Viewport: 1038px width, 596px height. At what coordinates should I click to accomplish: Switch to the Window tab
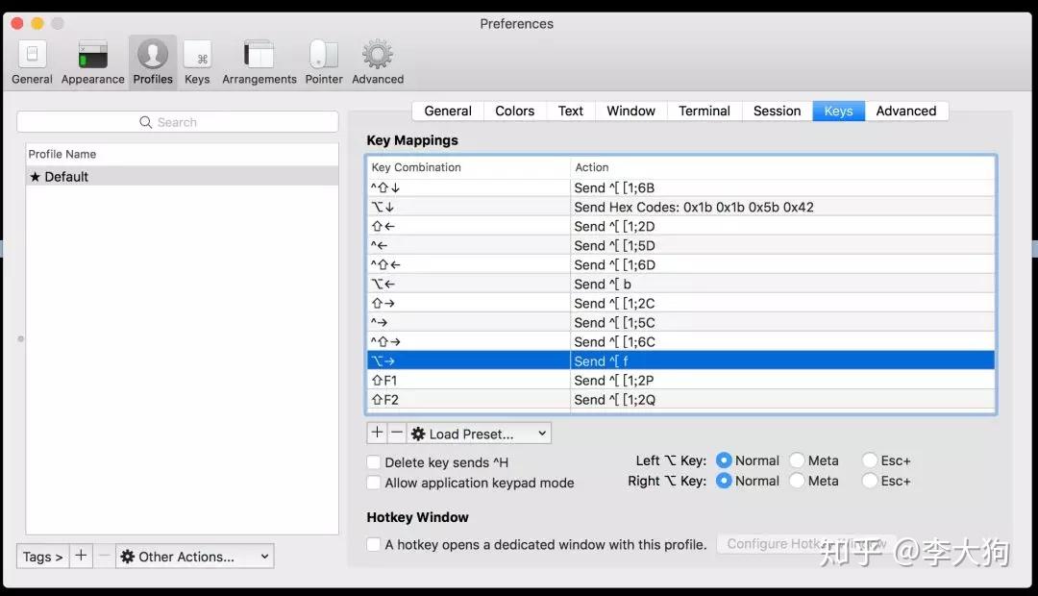(630, 111)
